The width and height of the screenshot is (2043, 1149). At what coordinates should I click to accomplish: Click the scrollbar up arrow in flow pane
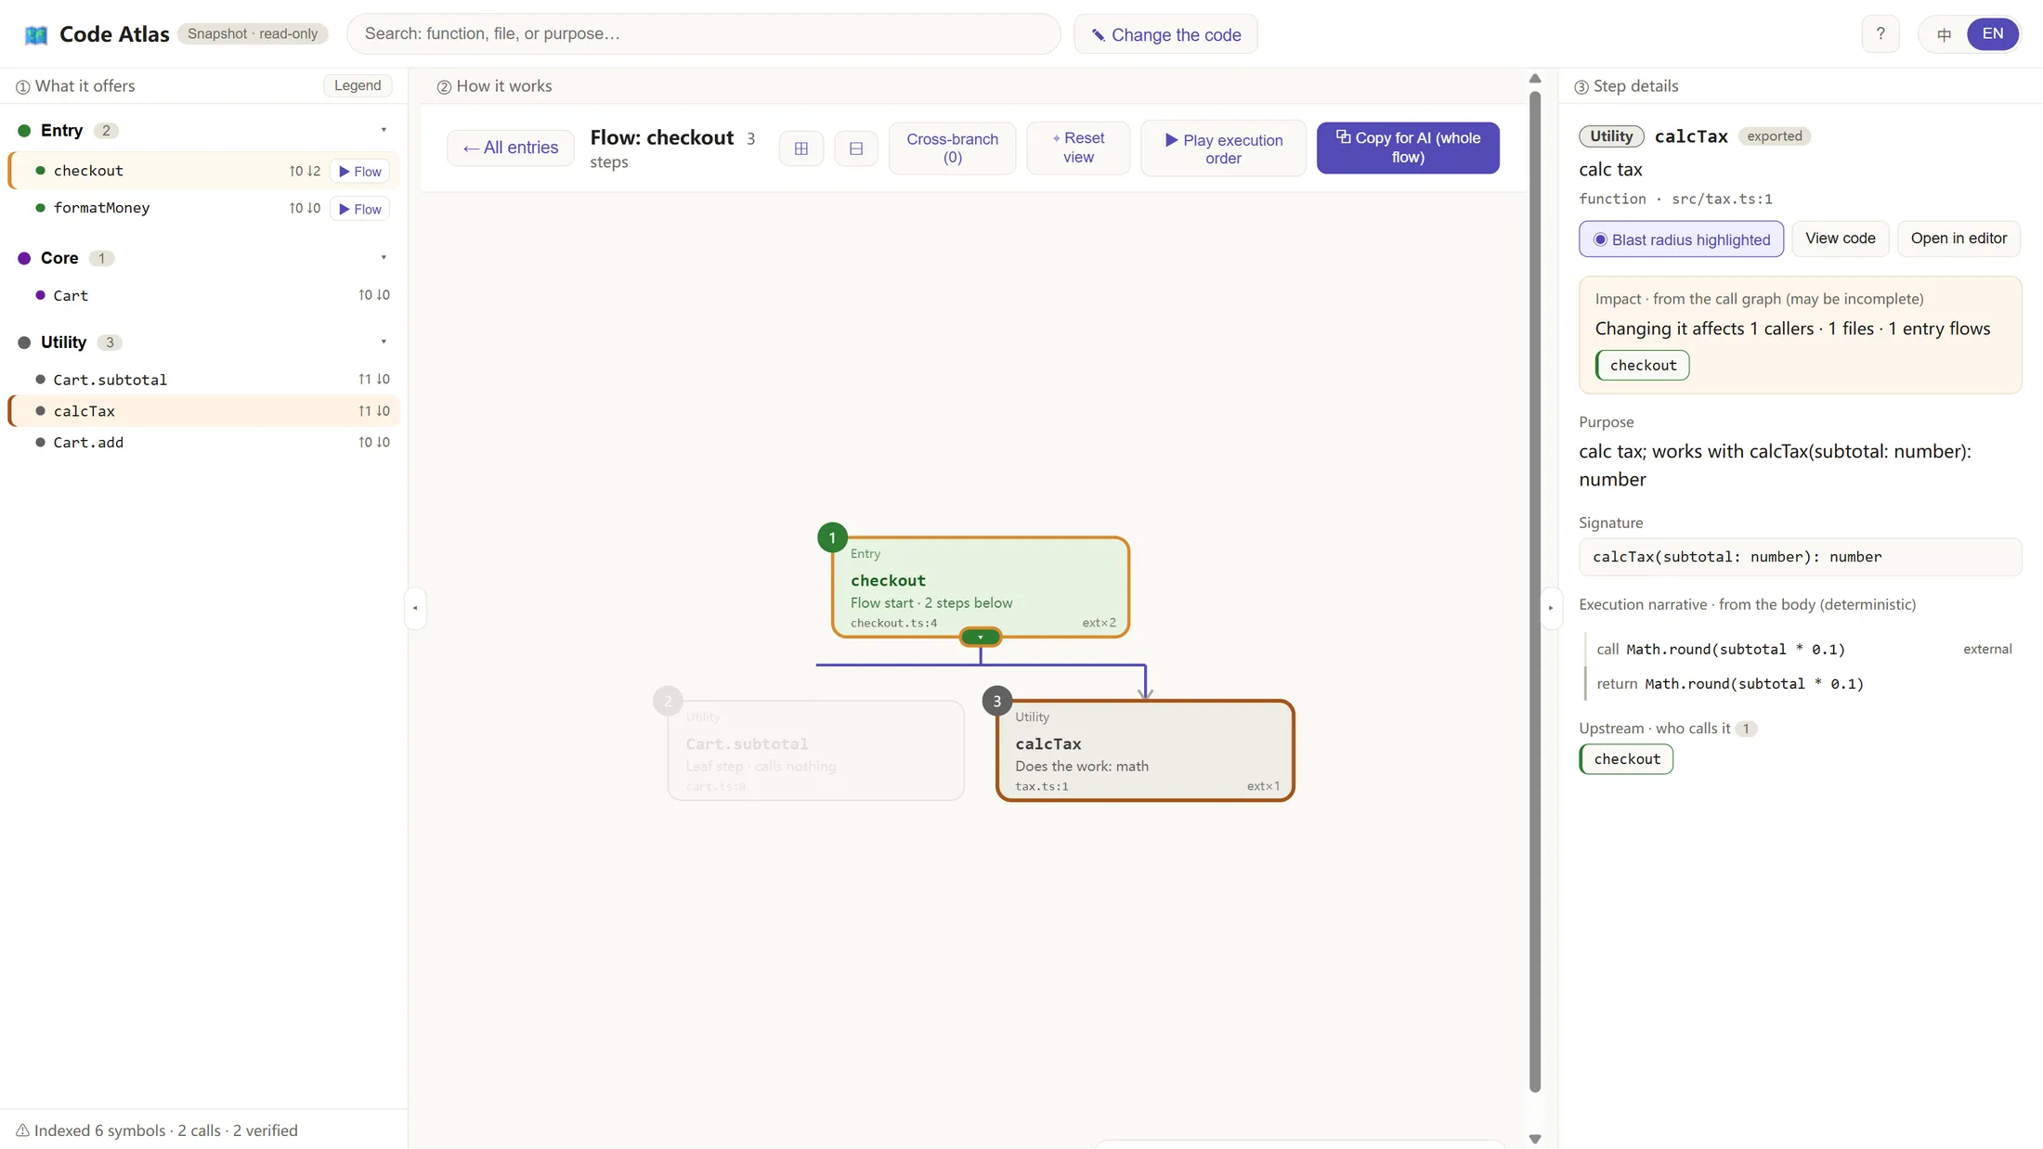(1535, 79)
